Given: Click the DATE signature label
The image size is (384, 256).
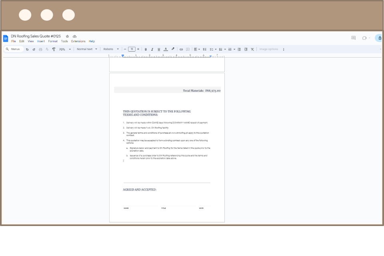Looking at the screenshot, I should pyautogui.click(x=201, y=208).
